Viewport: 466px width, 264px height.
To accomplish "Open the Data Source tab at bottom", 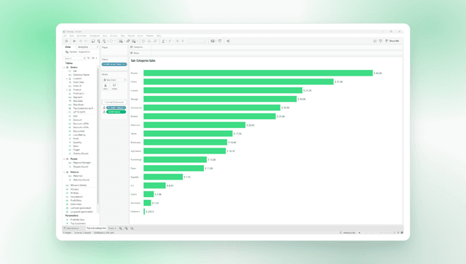I will click(x=71, y=228).
